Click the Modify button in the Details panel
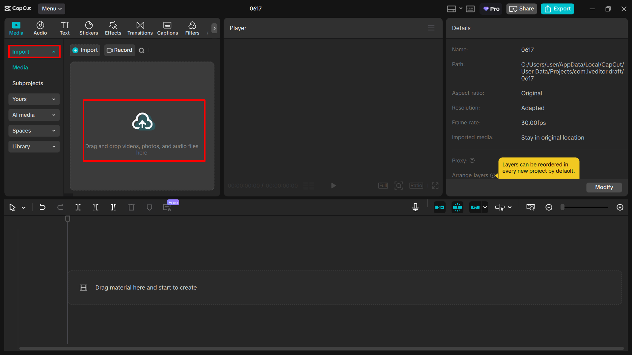The image size is (632, 355). pos(604,187)
